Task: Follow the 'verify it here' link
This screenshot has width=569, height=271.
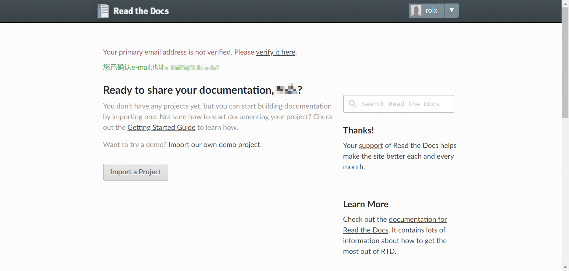Action: pos(276,52)
